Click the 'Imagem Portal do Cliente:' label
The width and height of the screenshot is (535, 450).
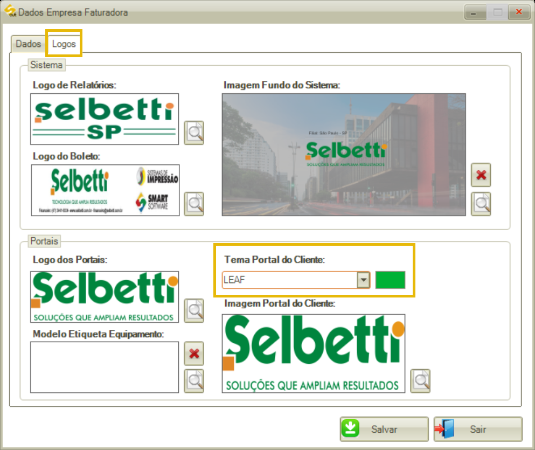pos(280,303)
